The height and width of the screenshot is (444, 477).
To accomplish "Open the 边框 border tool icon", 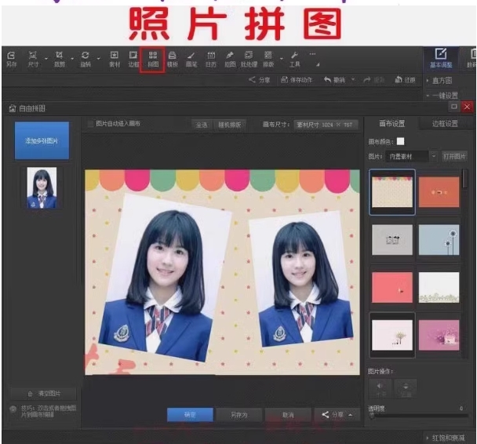I will 133,59.
